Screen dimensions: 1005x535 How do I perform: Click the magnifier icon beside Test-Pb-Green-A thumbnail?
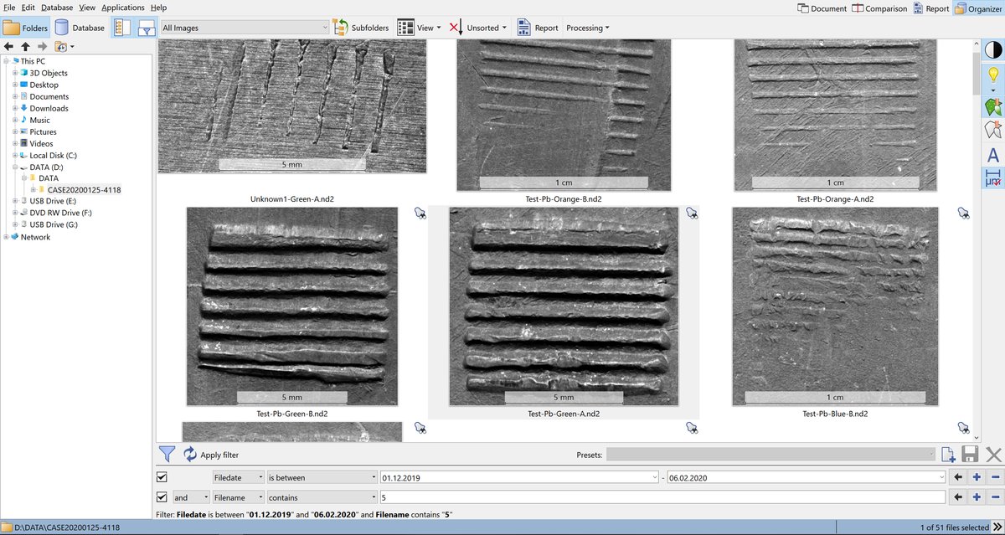pyautogui.click(x=692, y=214)
